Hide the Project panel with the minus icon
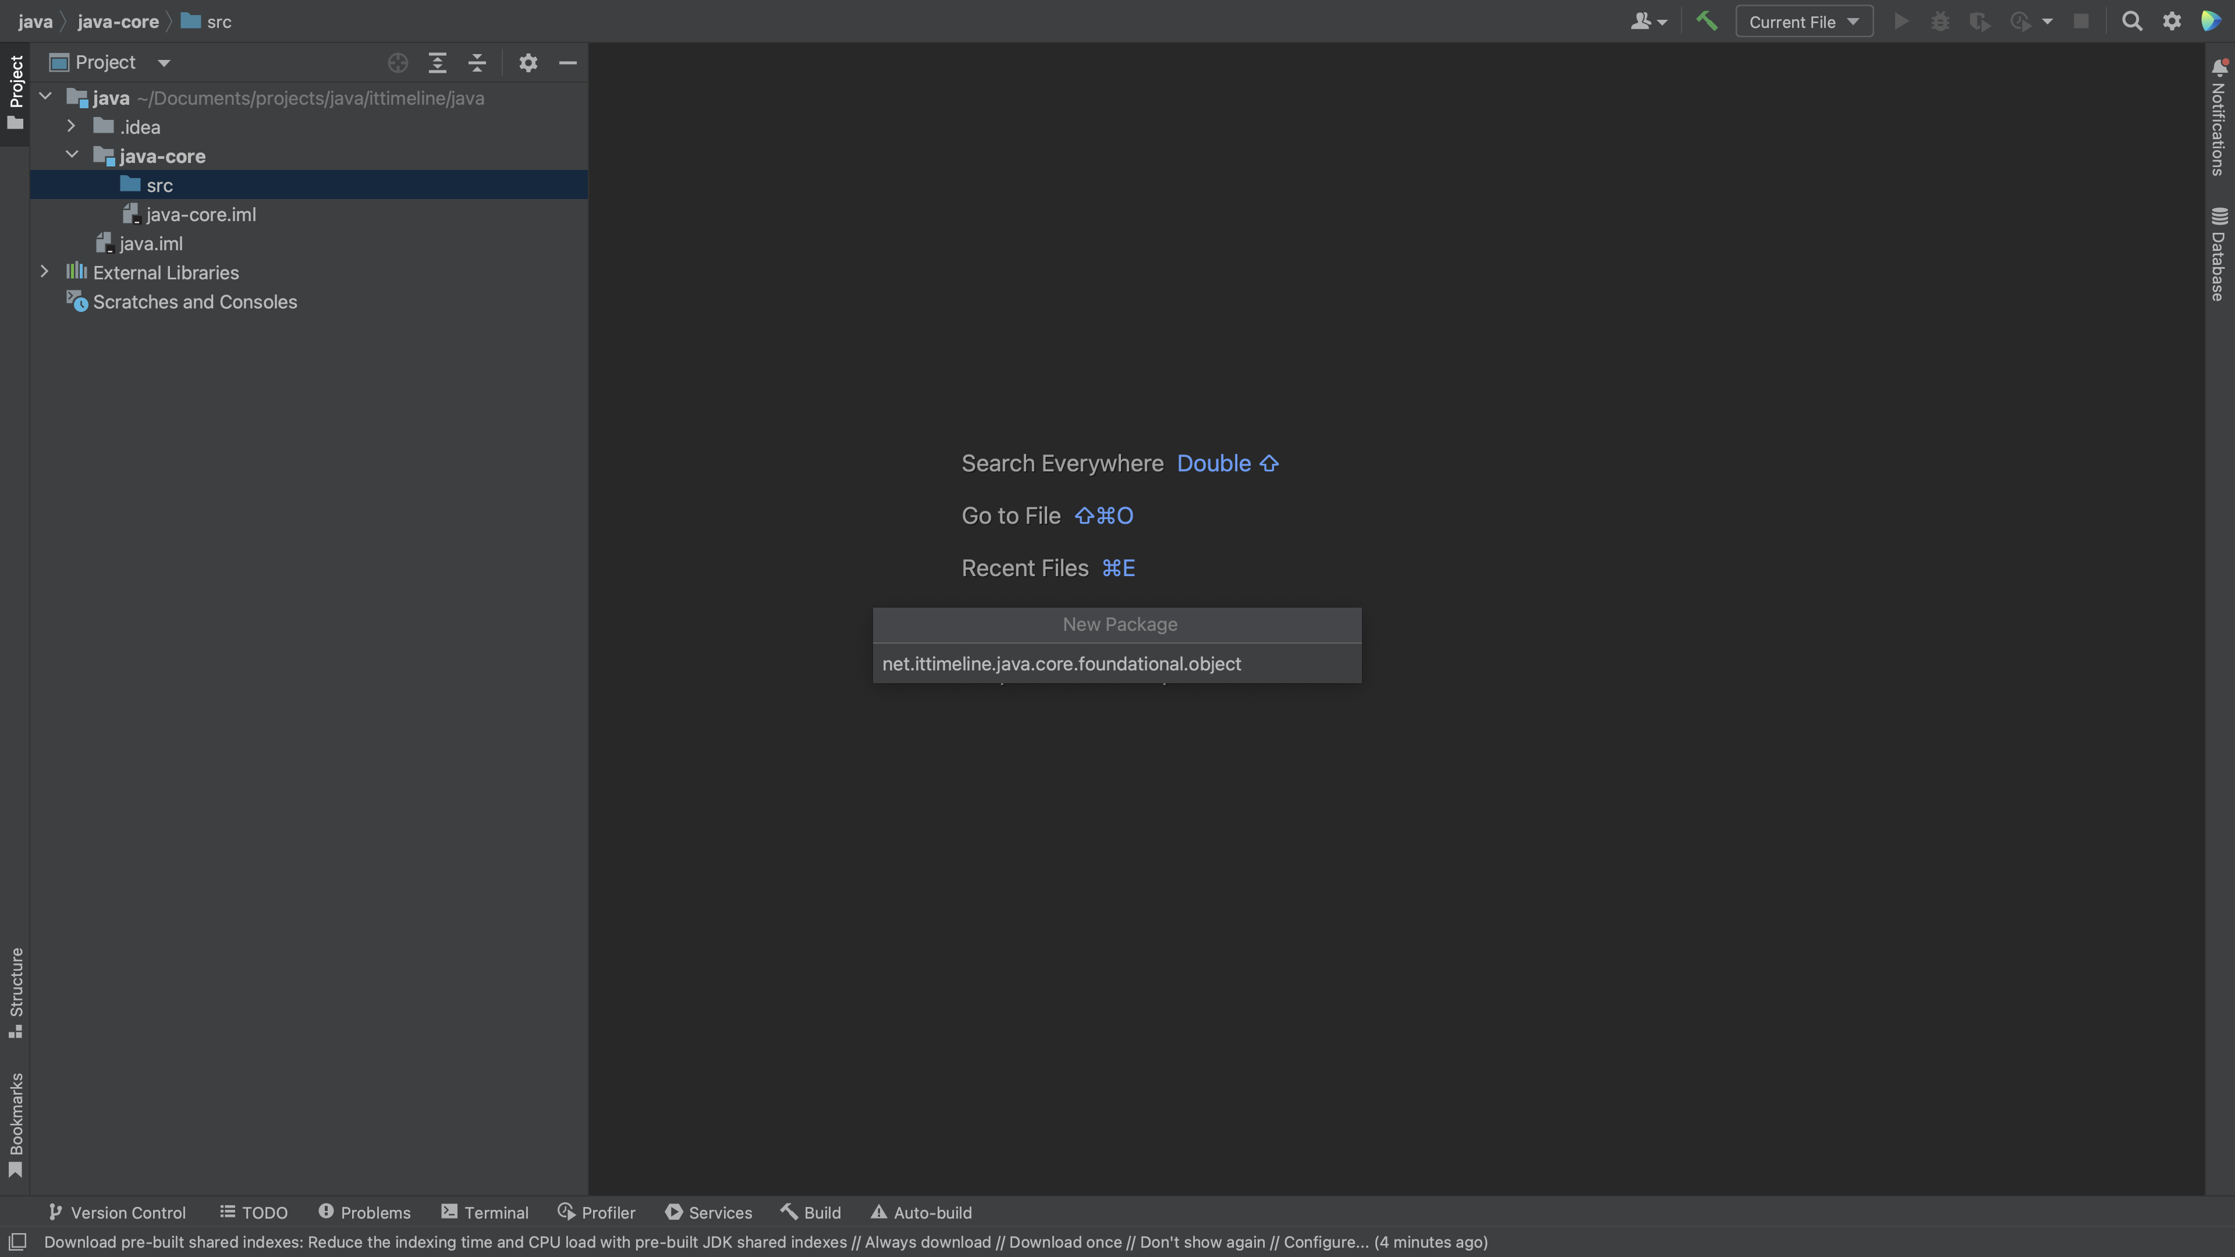The height and width of the screenshot is (1257, 2235). 567,62
